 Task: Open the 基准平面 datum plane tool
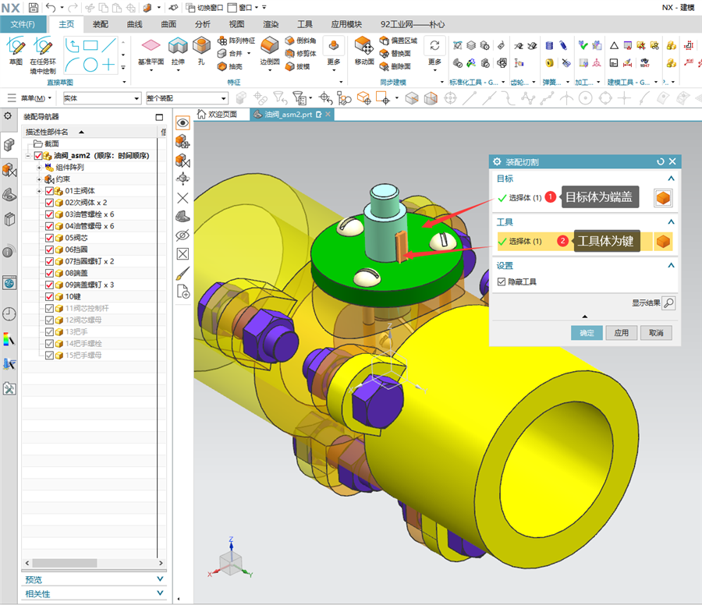pos(151,46)
